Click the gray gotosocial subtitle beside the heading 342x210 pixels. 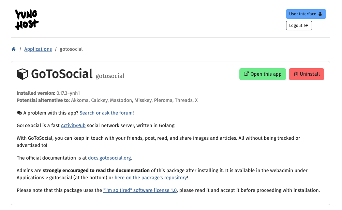pyautogui.click(x=110, y=76)
